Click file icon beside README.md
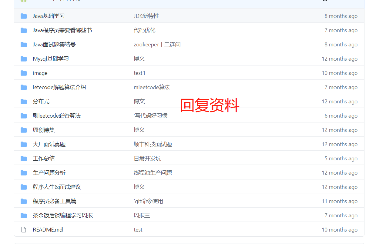 point(24,230)
